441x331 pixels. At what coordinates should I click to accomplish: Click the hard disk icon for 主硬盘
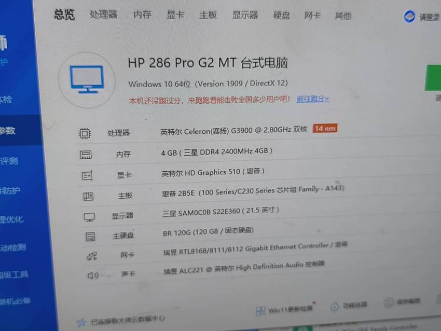coord(91,237)
